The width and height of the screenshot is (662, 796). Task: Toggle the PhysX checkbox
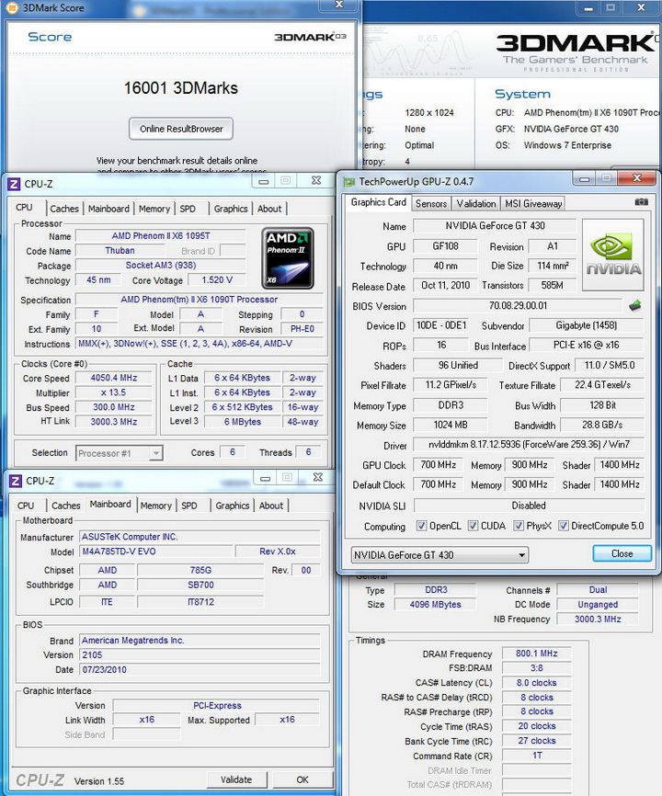click(x=518, y=526)
